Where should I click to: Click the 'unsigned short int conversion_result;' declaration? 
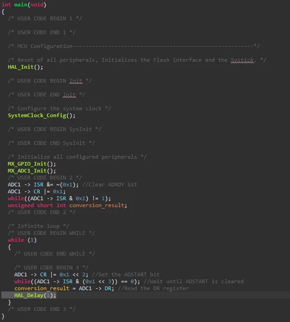67,205
